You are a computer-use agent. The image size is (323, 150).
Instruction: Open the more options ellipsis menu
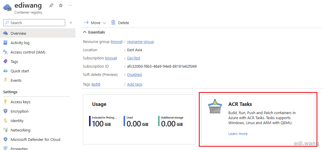(70, 5)
